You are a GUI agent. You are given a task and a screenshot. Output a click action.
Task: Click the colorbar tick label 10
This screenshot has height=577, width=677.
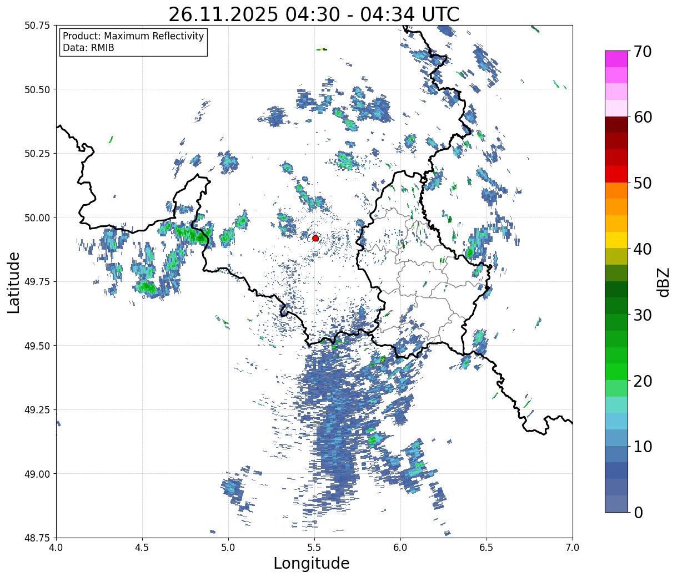click(642, 446)
